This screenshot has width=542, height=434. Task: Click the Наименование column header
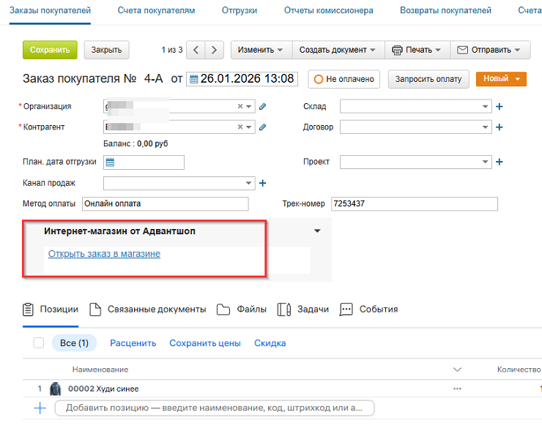pyautogui.click(x=100, y=370)
